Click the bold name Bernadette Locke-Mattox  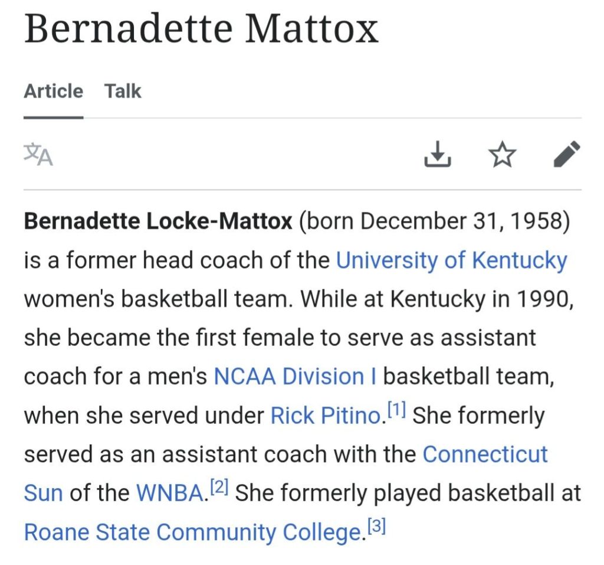[158, 222]
